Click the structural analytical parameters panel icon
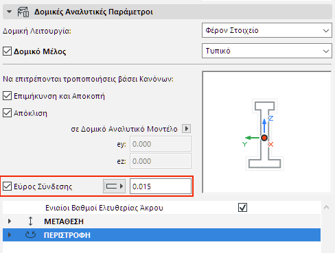The width and height of the screenshot is (335, 253). pyautogui.click(x=23, y=12)
